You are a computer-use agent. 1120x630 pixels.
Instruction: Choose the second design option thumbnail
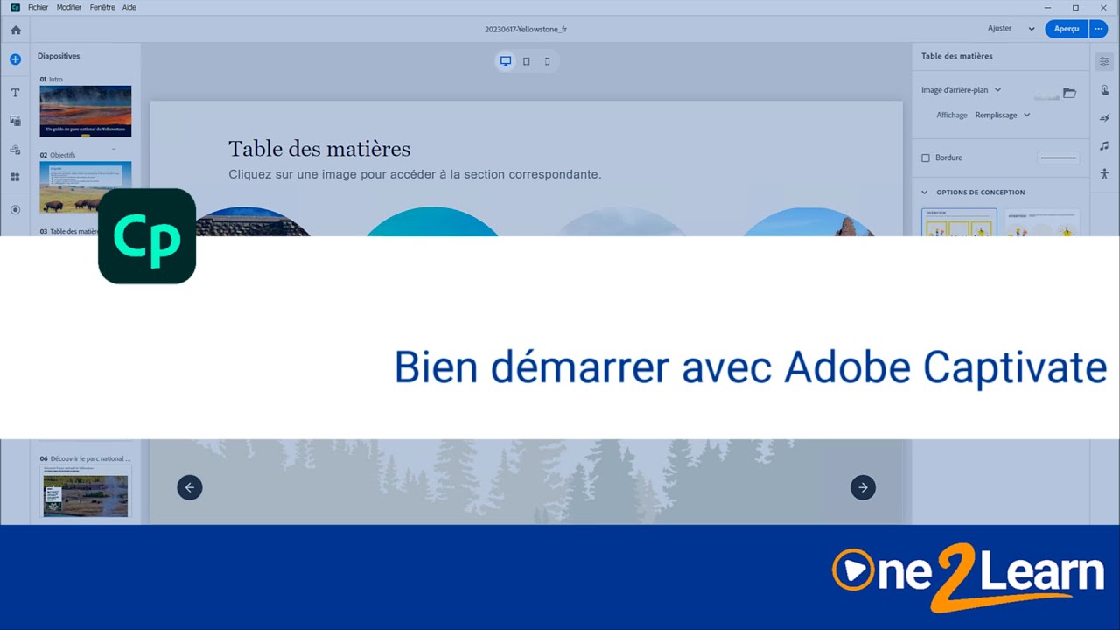click(x=1041, y=222)
